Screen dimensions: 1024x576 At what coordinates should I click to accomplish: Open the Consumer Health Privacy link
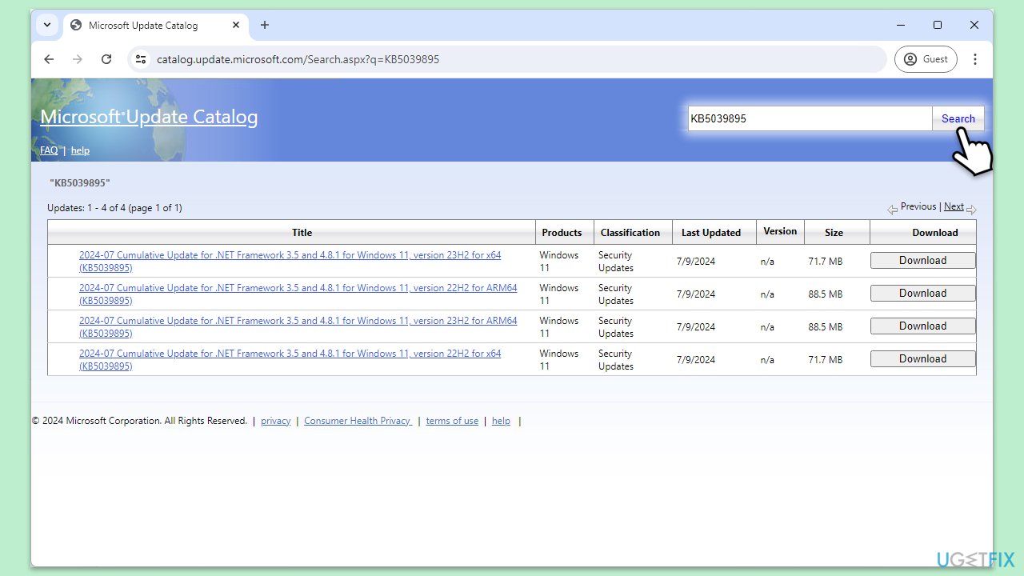click(358, 421)
